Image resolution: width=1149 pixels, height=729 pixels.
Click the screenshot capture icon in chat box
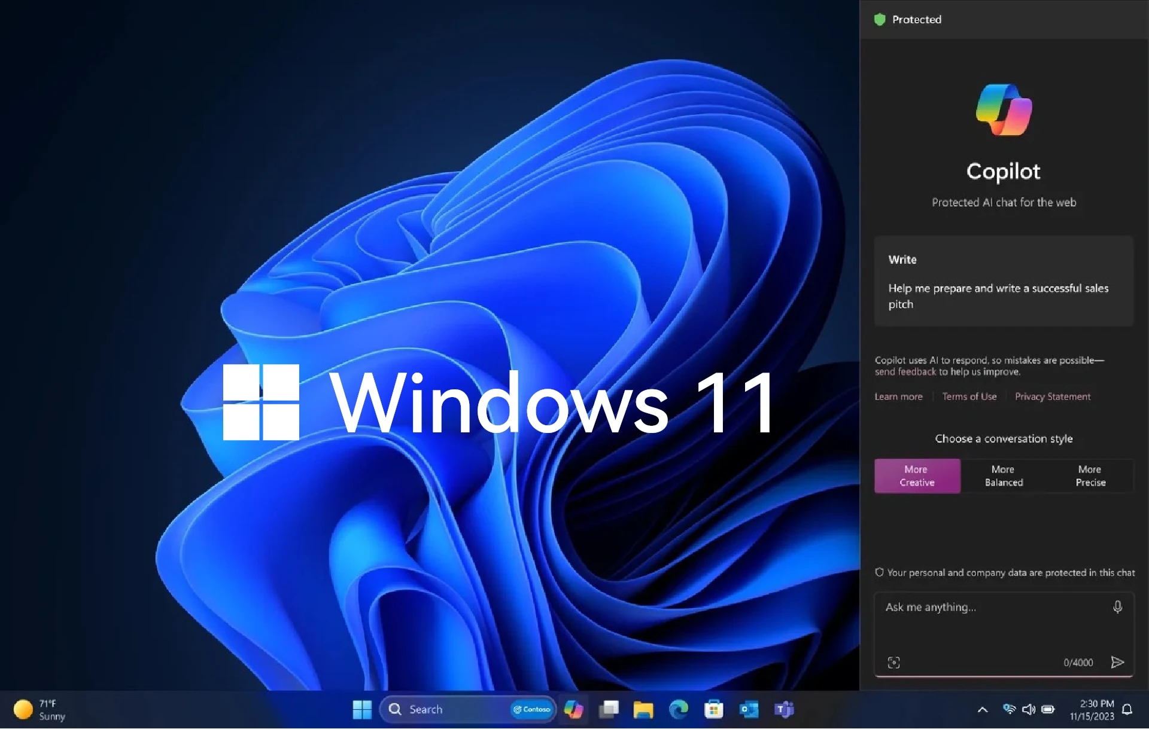click(893, 663)
